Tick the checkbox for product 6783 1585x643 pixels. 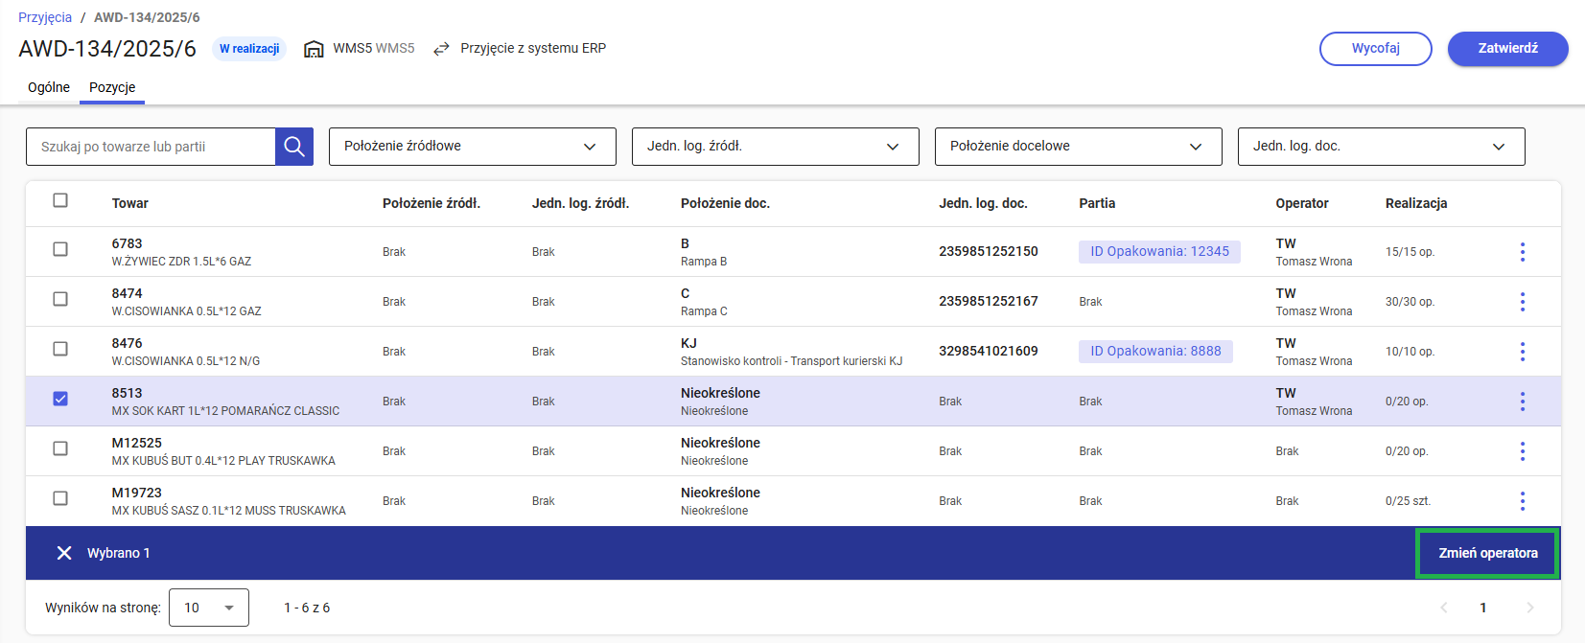(60, 249)
